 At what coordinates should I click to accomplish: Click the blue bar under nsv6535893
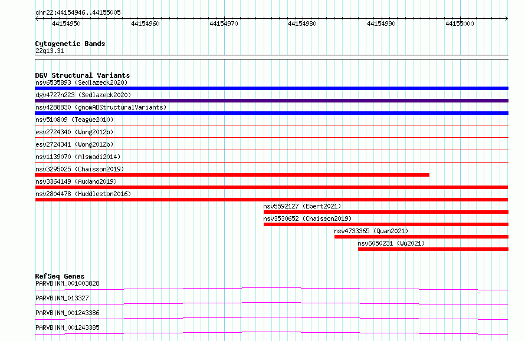271,88
